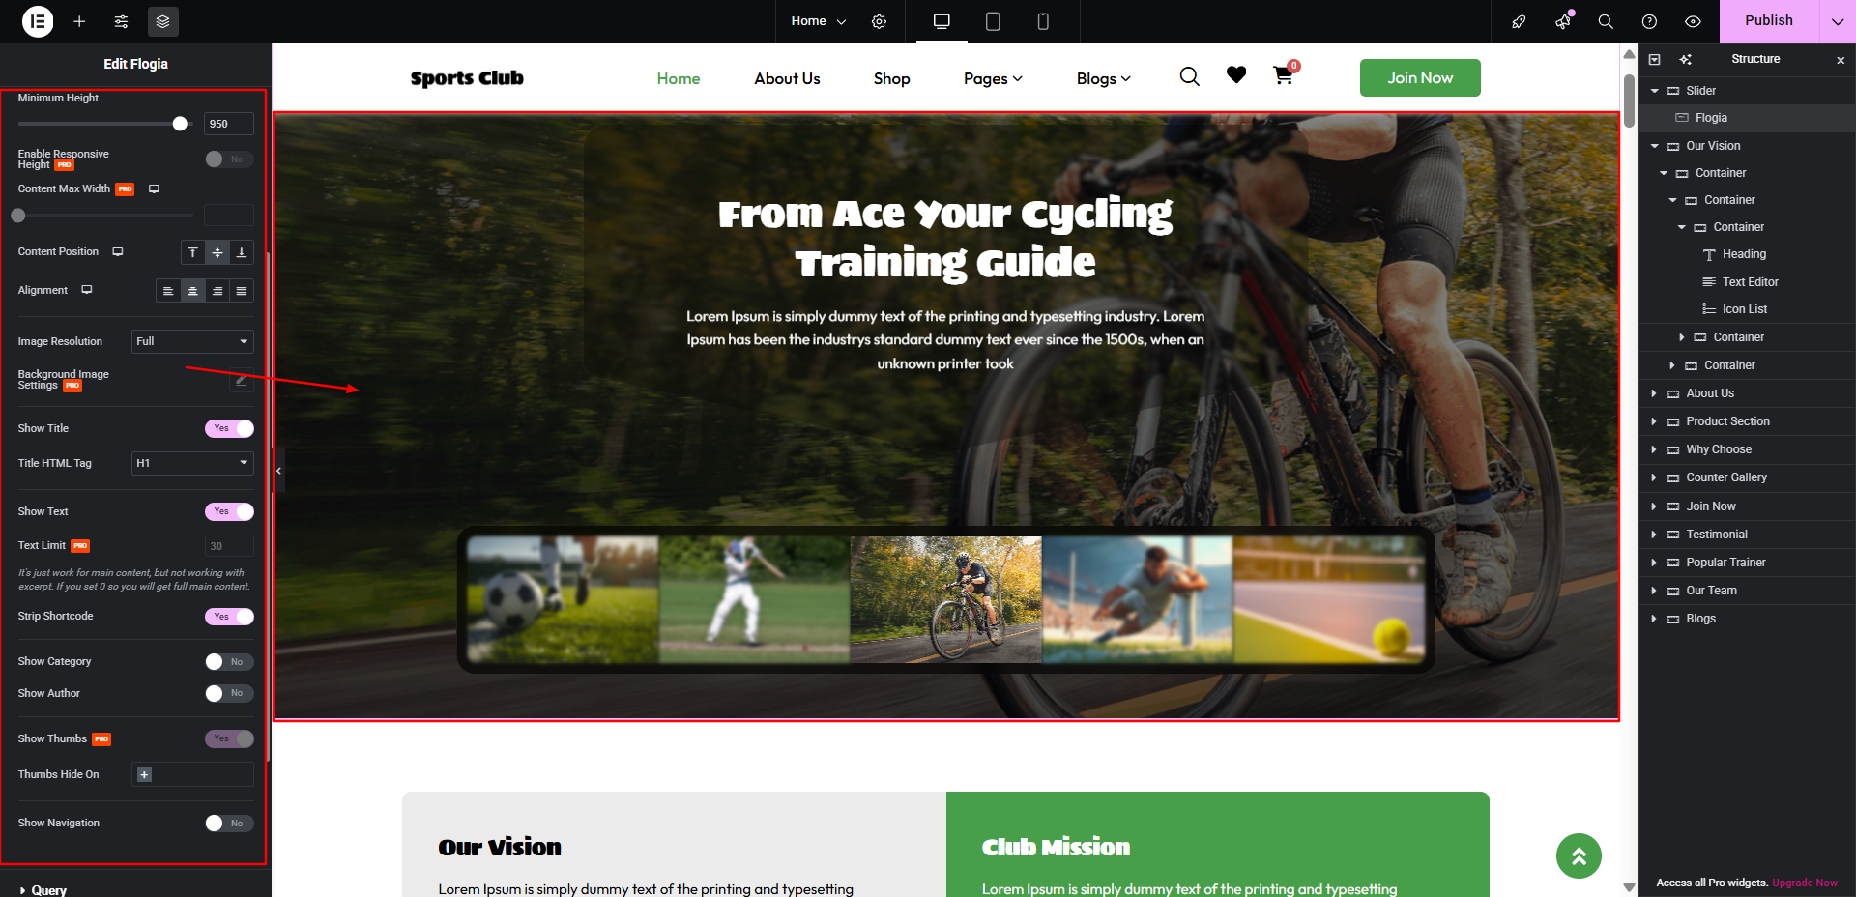The height and width of the screenshot is (897, 1856).
Task: Open Site Settings sliders icon
Action: tap(121, 21)
